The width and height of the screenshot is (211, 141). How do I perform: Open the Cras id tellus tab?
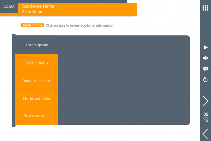pos(37,63)
